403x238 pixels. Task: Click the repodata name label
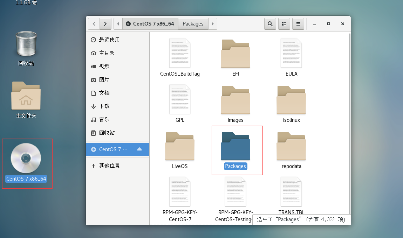(x=292, y=166)
